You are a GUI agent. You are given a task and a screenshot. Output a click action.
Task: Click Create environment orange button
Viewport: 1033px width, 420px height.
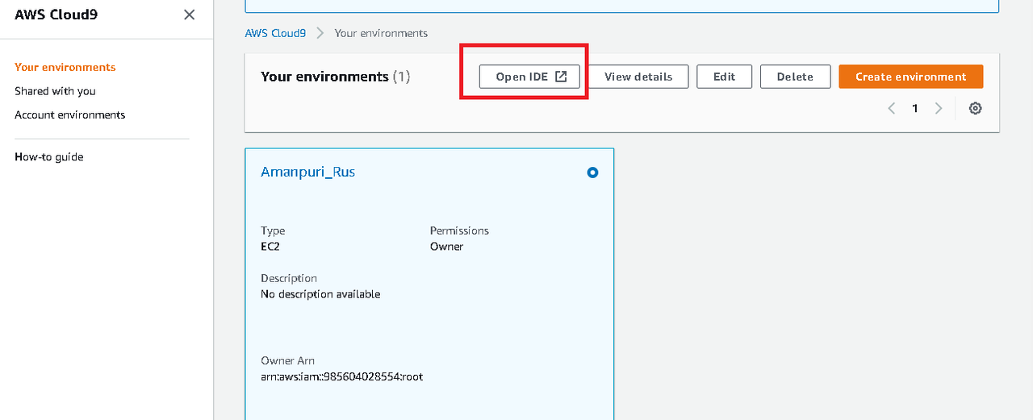click(x=911, y=77)
